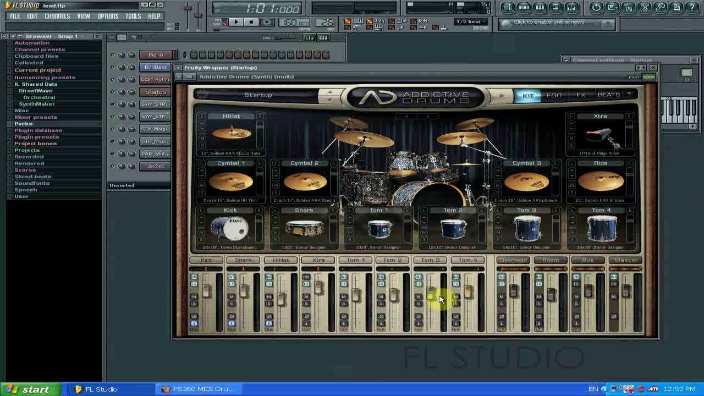Open the project info toolbar icon
Screen dimensions: 704x396
click(676, 7)
